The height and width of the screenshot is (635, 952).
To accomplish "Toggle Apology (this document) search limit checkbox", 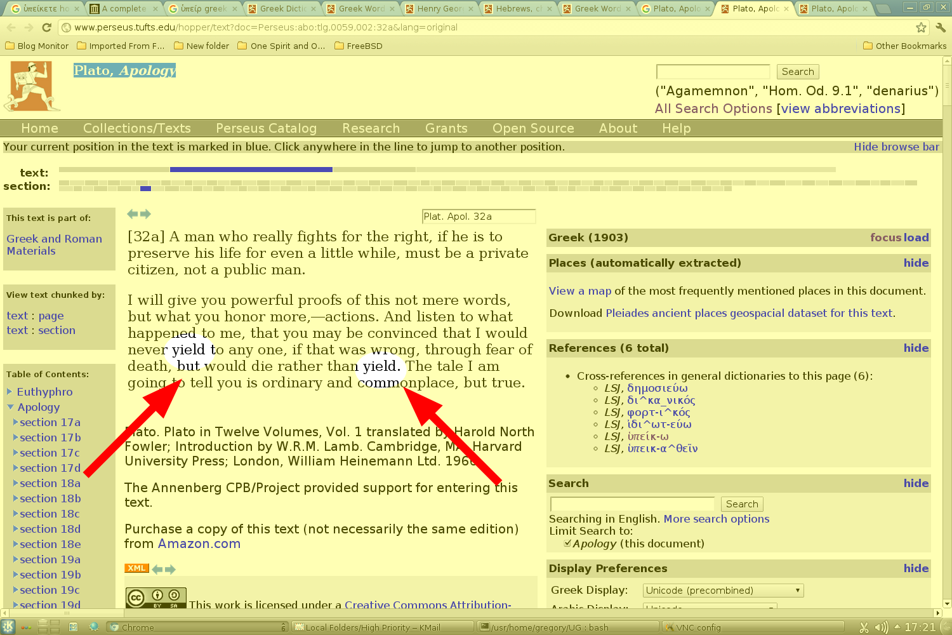I will pyautogui.click(x=567, y=544).
